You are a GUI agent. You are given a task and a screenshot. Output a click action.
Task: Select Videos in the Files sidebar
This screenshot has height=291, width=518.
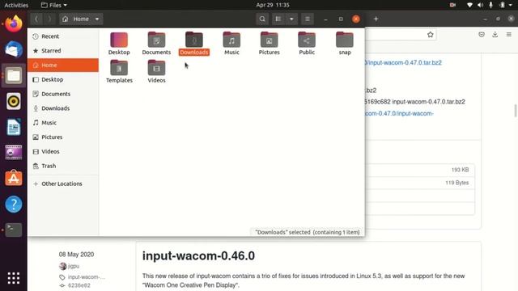63,151
